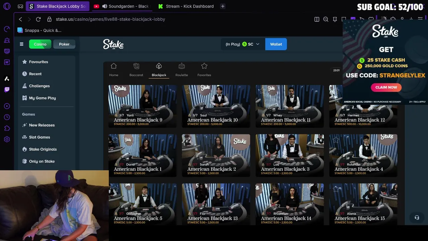Switch to Soundgarden YouTube browser tab

click(x=122, y=6)
